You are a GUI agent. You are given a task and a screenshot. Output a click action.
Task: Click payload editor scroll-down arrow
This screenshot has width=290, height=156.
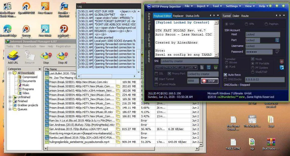(216, 55)
